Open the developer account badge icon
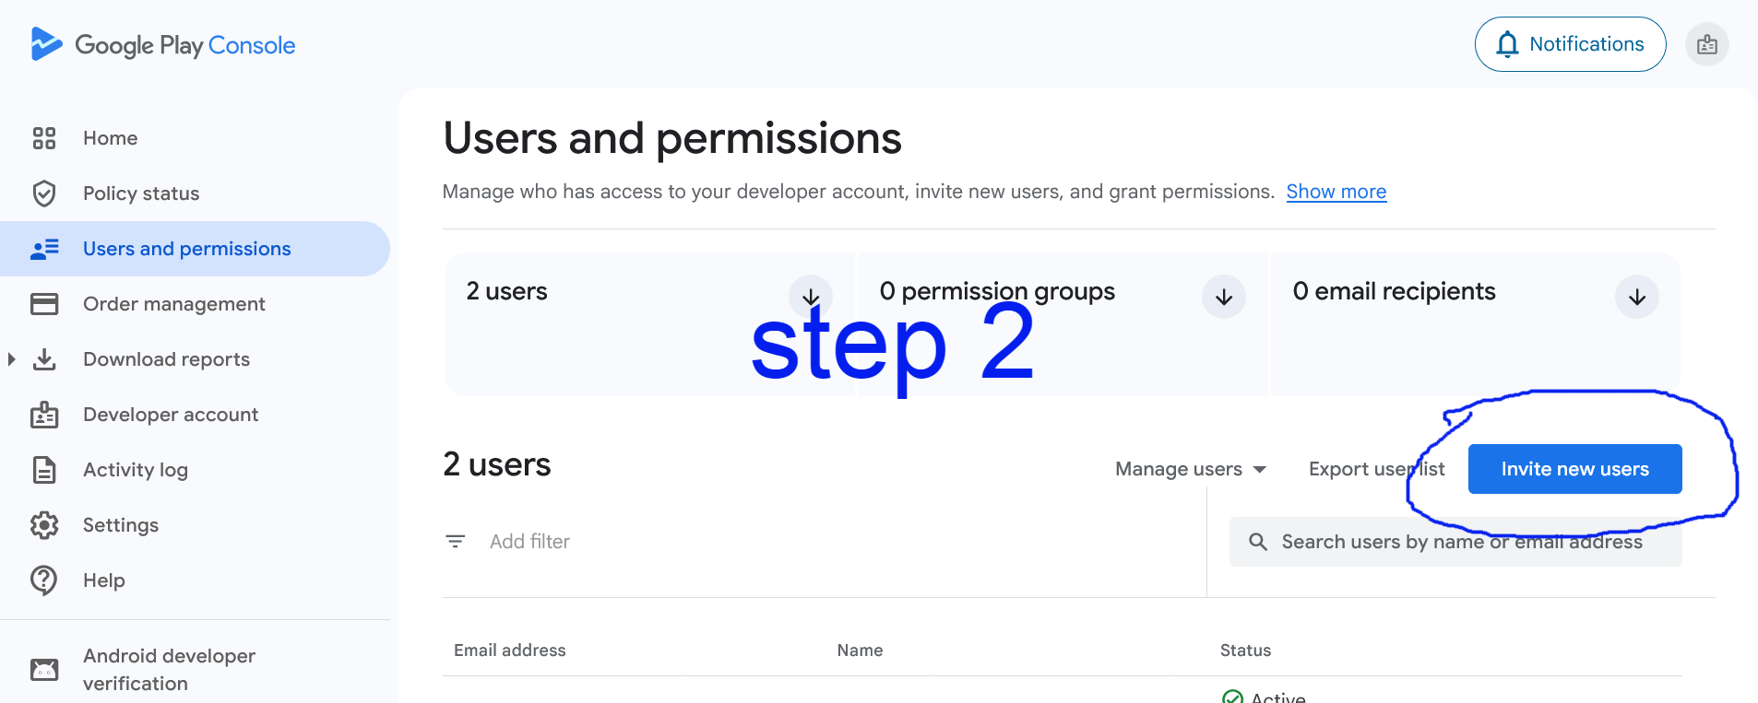Image resolution: width=1758 pixels, height=703 pixels. tap(1706, 44)
